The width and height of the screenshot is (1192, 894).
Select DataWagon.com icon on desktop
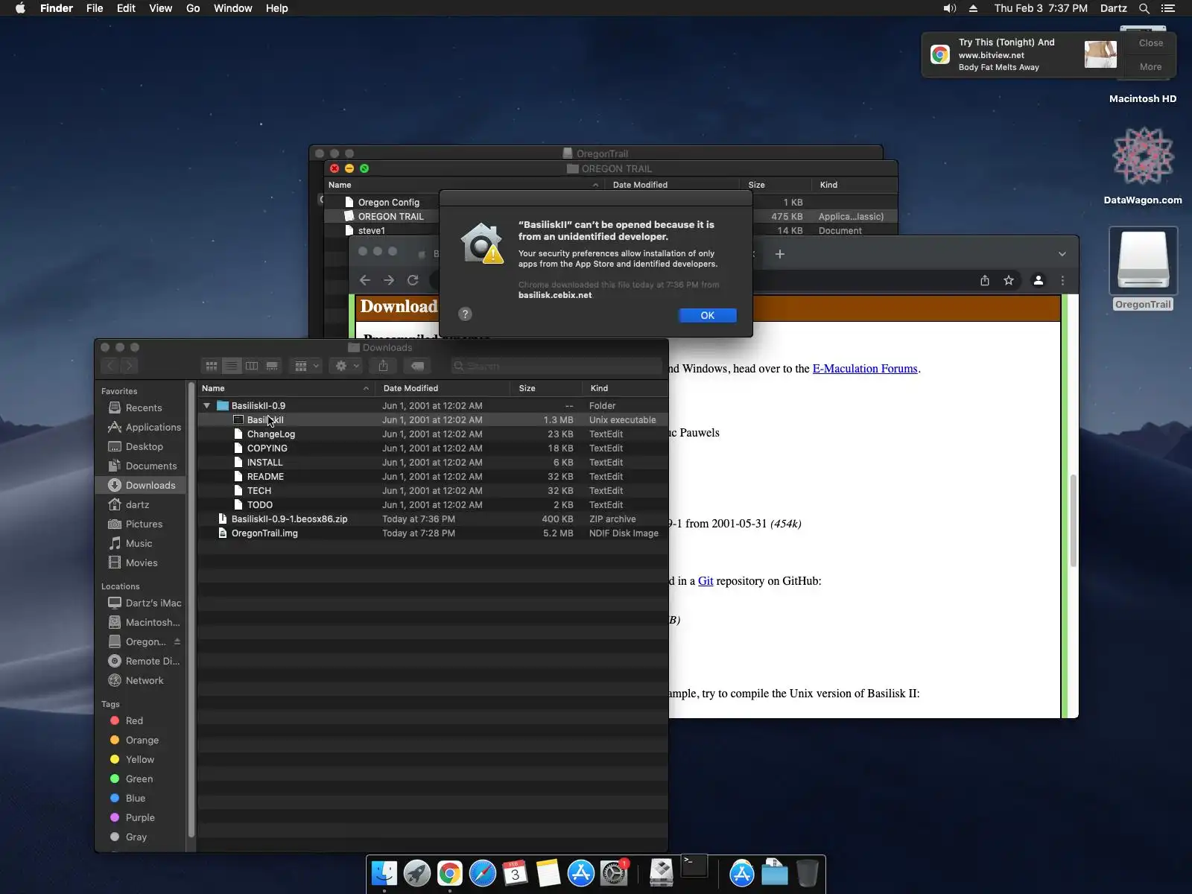click(x=1143, y=165)
